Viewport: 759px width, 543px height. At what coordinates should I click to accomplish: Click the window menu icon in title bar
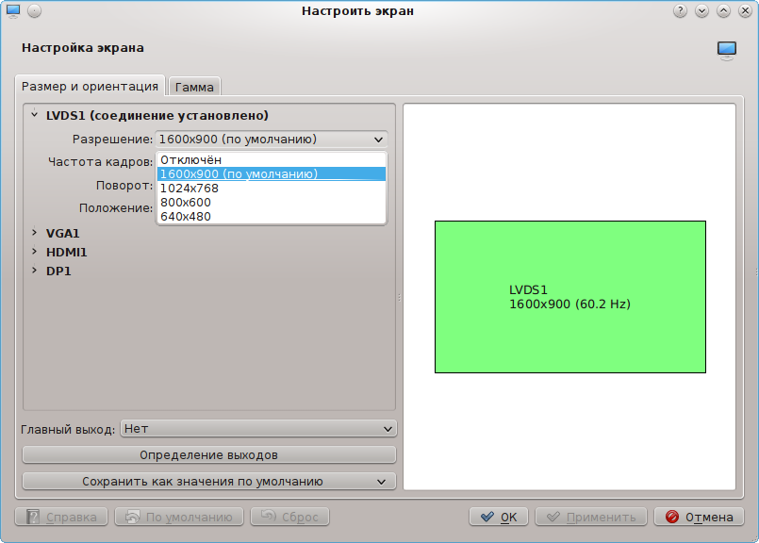tap(13, 11)
